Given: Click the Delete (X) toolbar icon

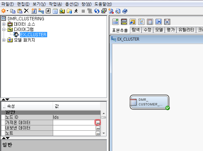Looking at the screenshot, I should (26, 11).
